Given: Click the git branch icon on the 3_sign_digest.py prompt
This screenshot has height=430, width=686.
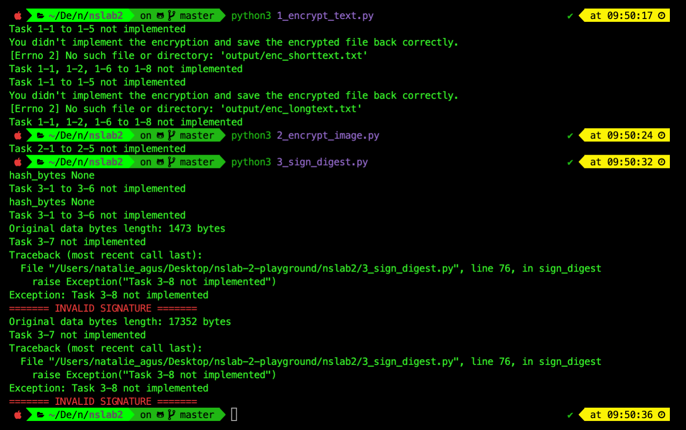Looking at the screenshot, I should (x=171, y=162).
